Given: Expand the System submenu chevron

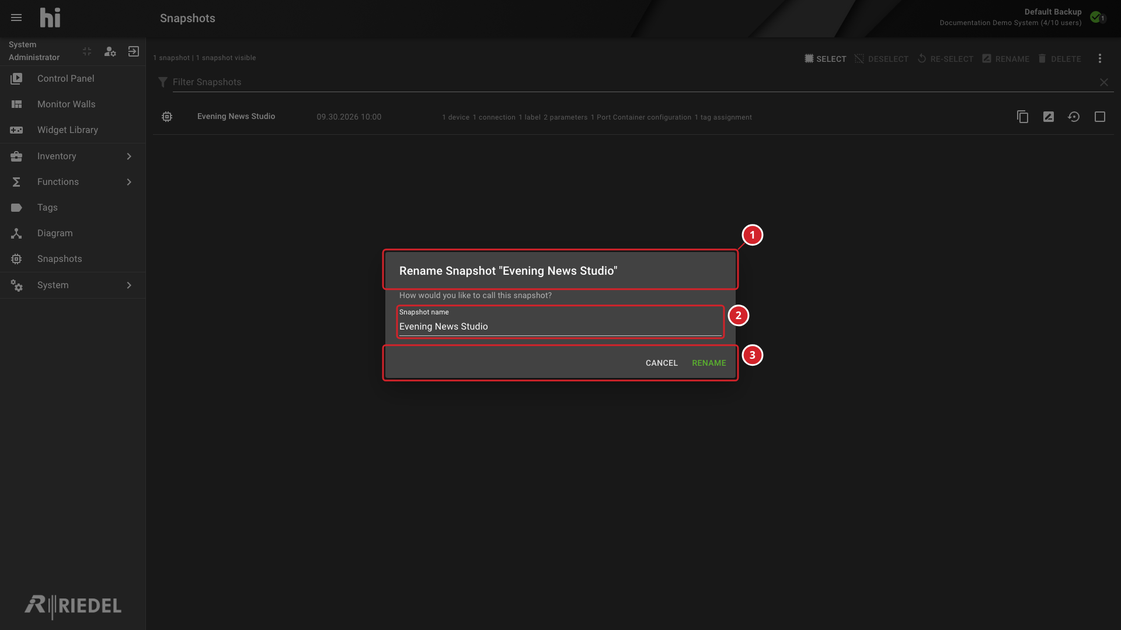Looking at the screenshot, I should pos(129,285).
